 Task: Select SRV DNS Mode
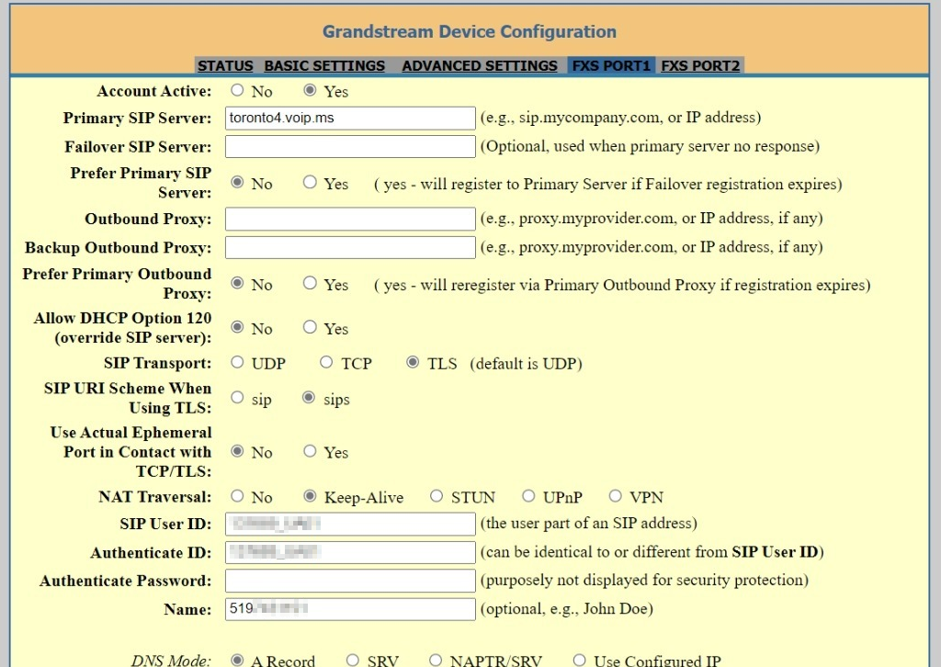tap(352, 660)
